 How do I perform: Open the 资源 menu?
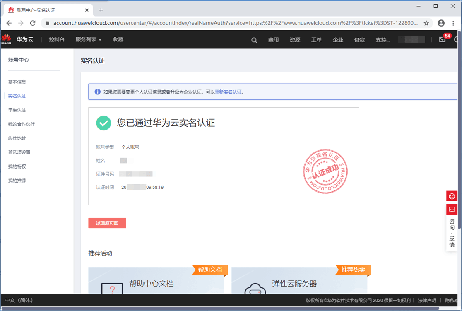295,40
